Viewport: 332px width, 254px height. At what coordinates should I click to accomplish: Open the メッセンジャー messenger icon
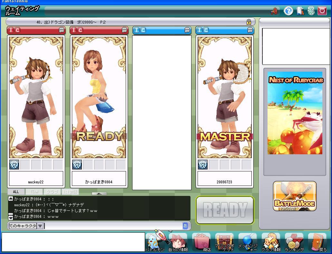click(x=248, y=242)
